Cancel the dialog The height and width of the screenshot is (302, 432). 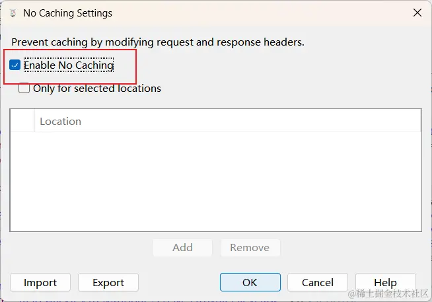(x=318, y=283)
